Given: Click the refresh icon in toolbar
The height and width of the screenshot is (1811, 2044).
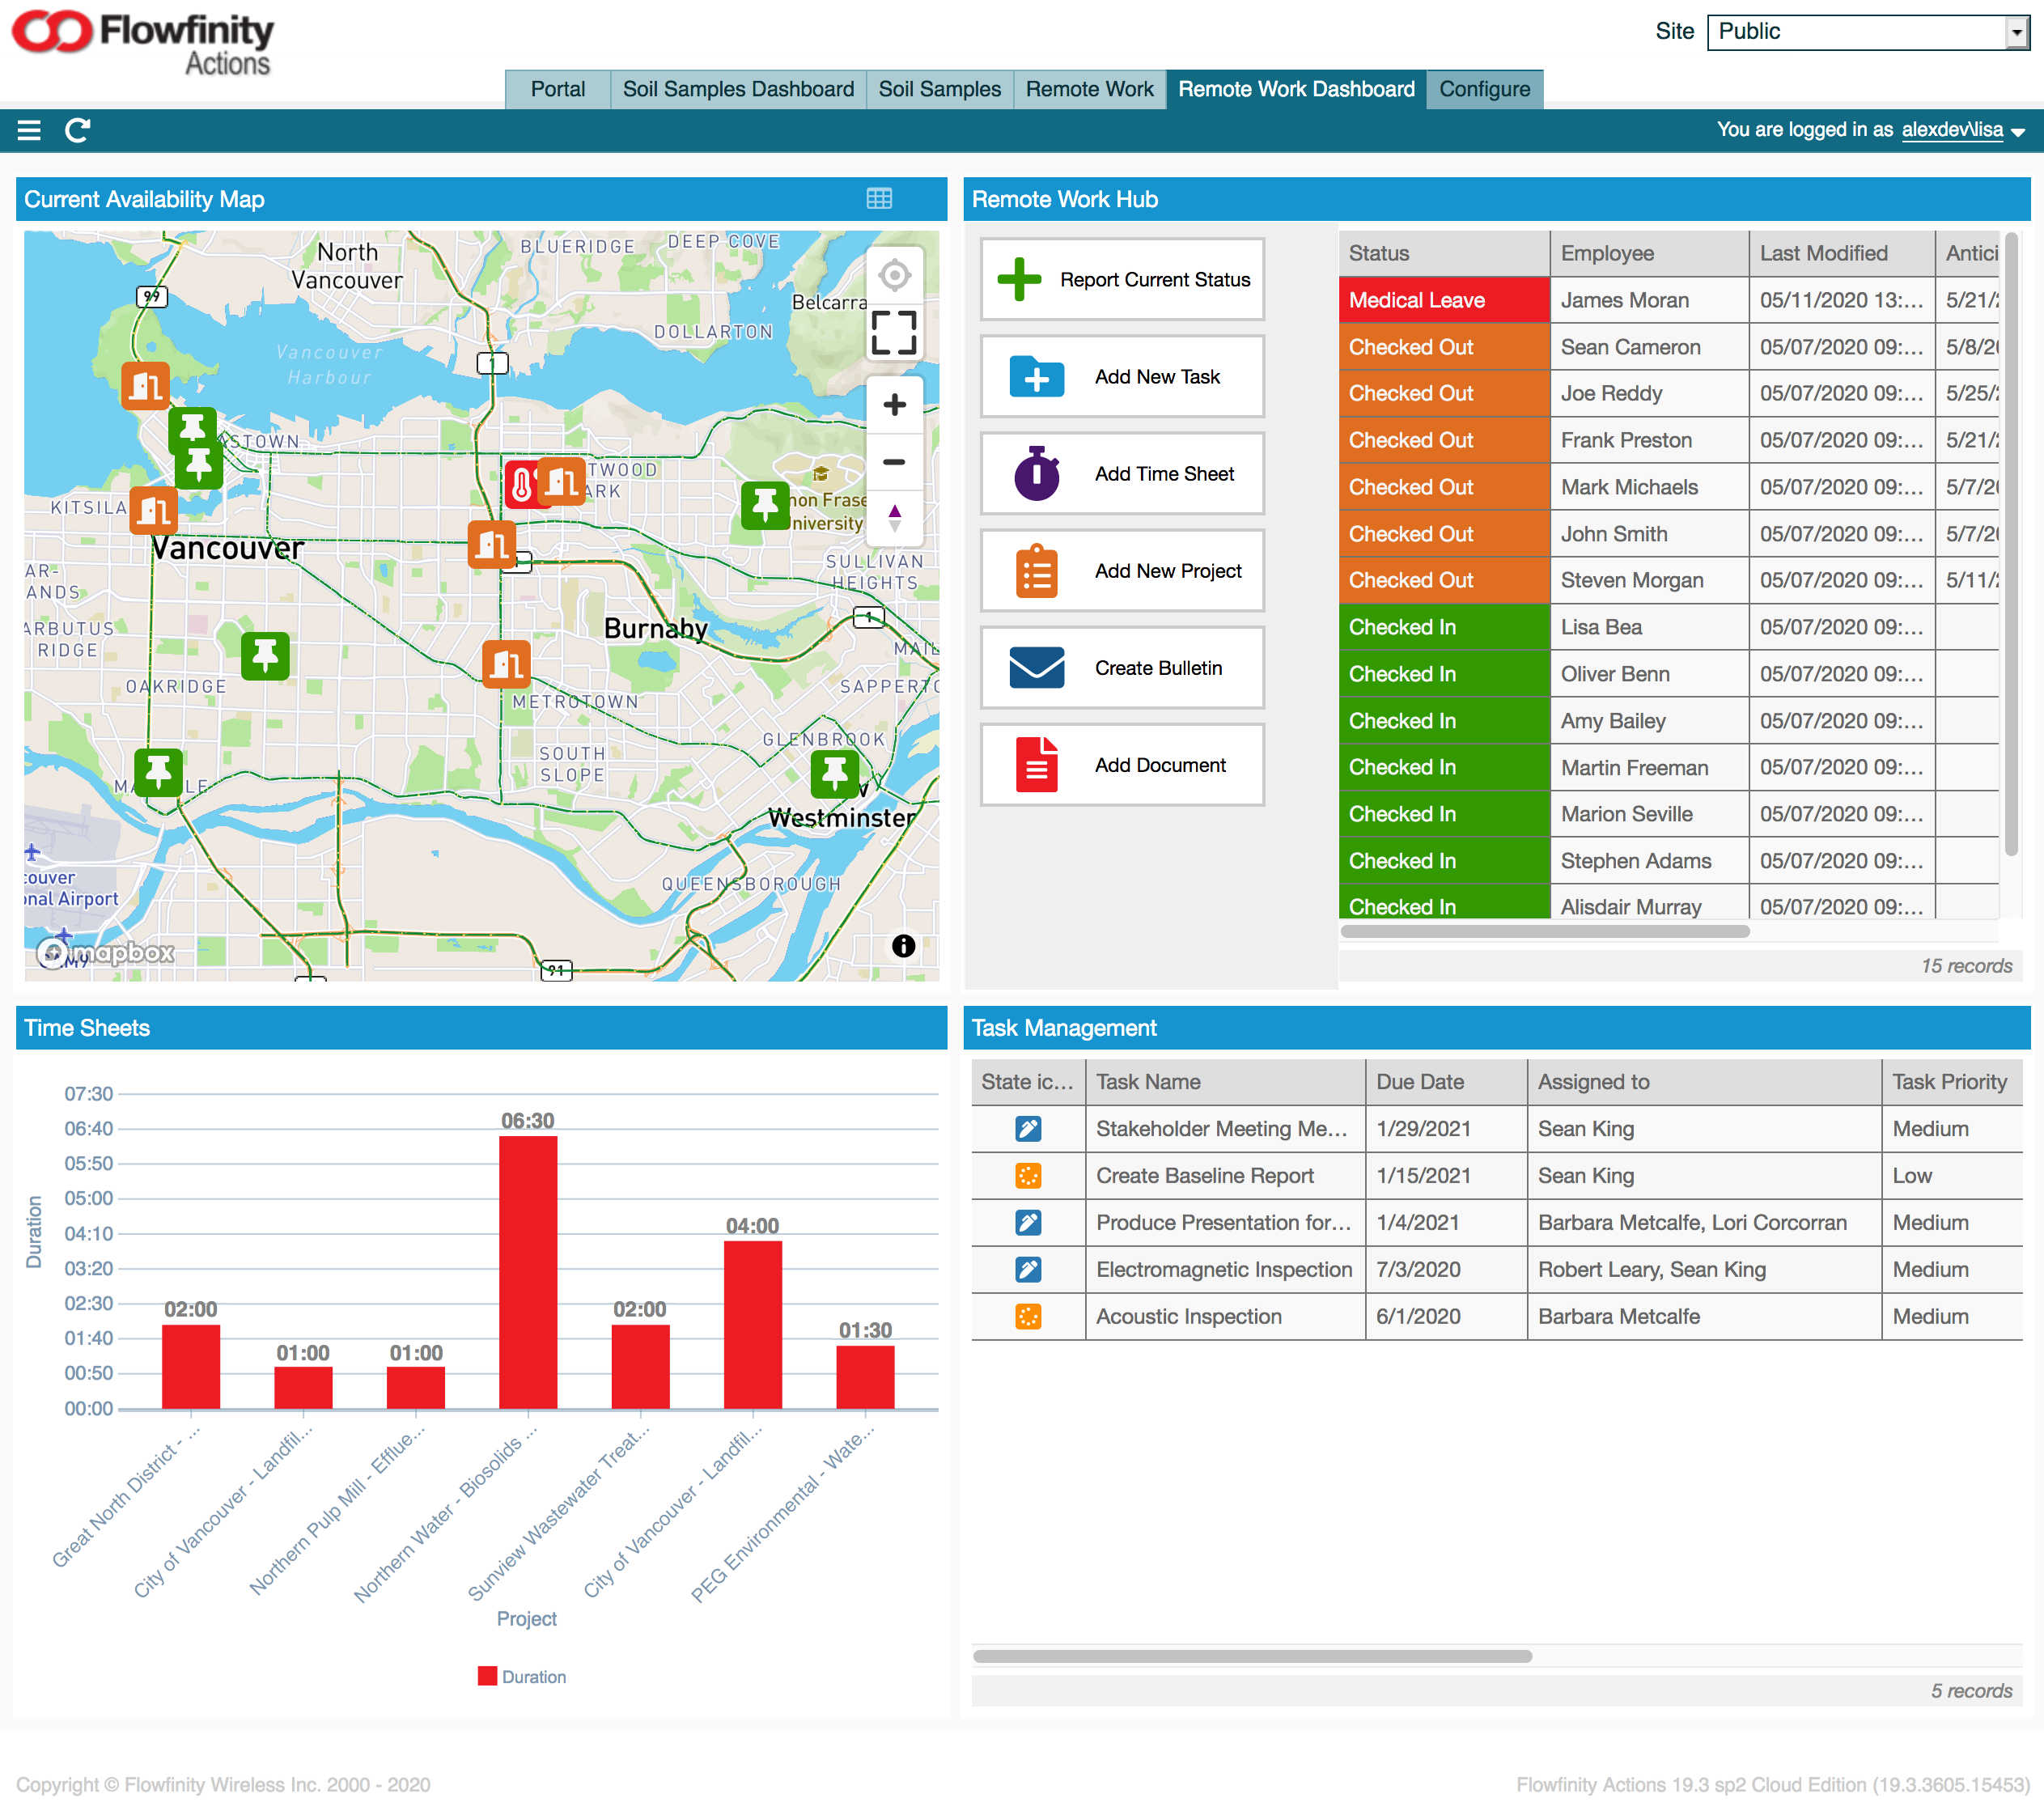Looking at the screenshot, I should click(77, 130).
